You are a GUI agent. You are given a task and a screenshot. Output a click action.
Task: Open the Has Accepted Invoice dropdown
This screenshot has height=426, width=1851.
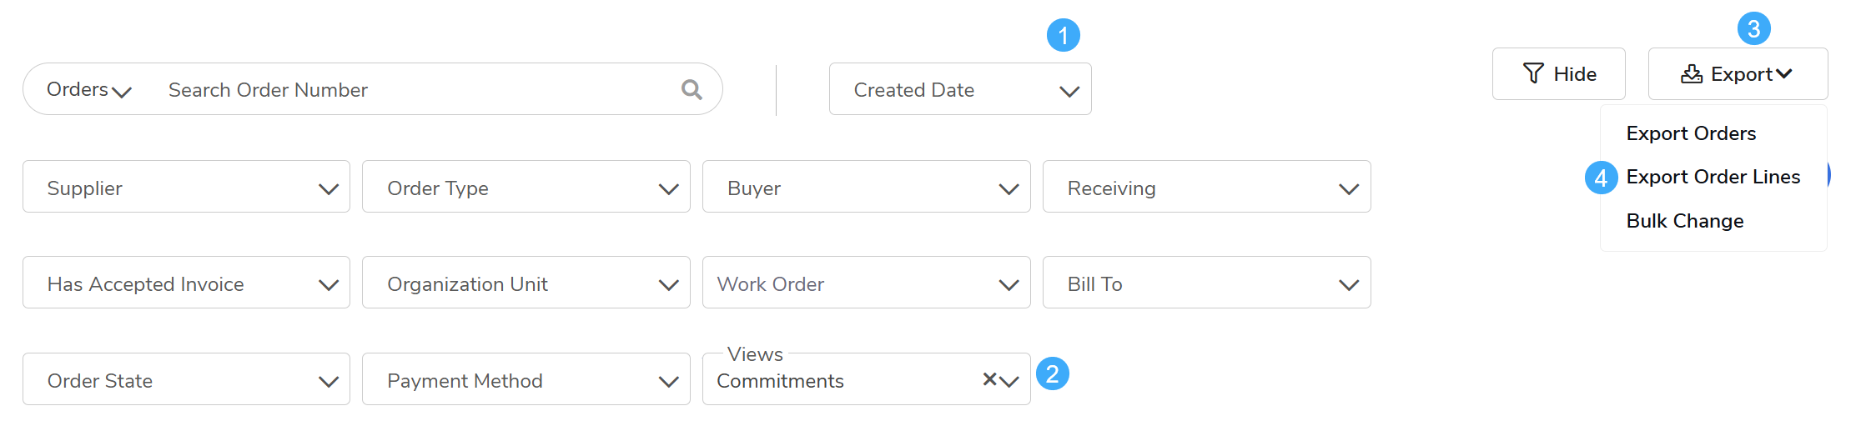(x=186, y=283)
